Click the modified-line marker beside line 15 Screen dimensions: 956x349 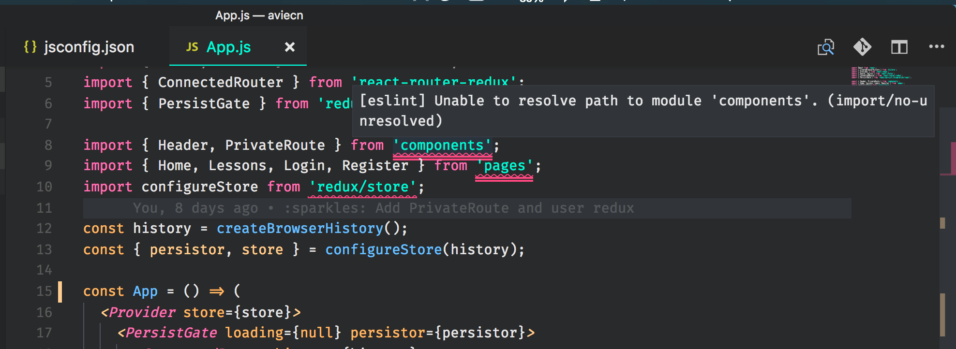[x=60, y=291]
